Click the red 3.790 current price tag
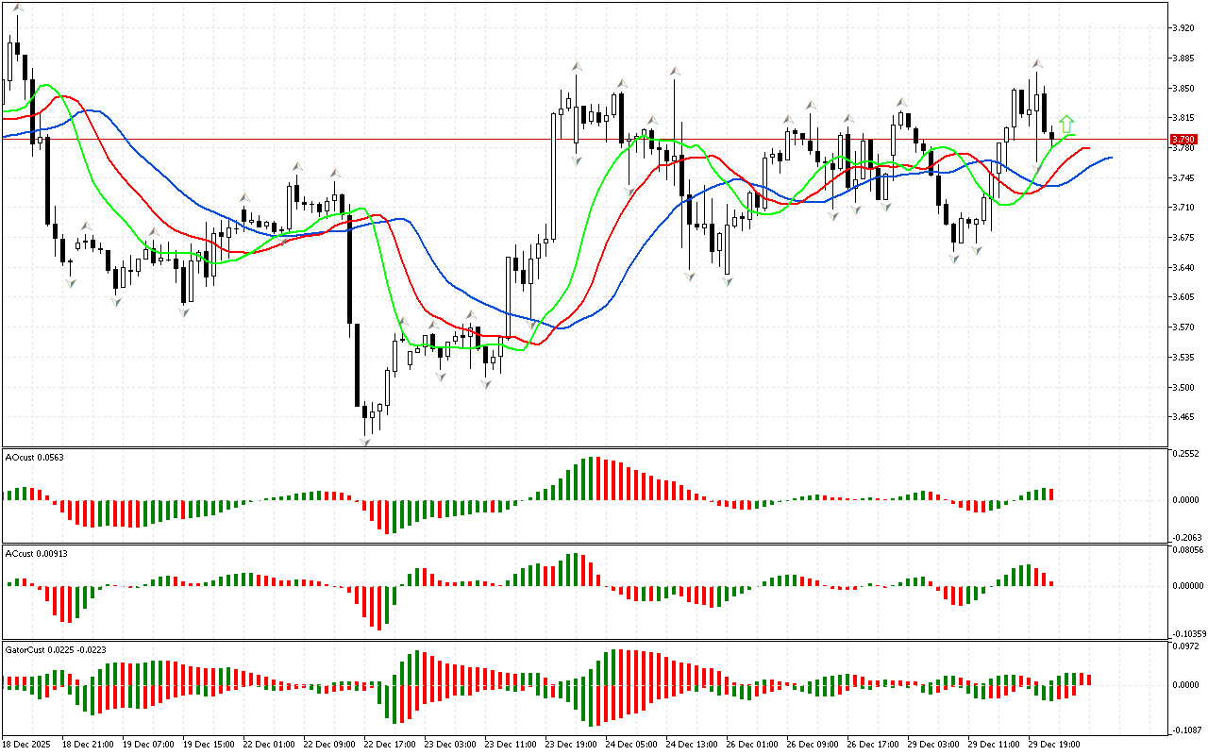The width and height of the screenshot is (1208, 755). pyautogui.click(x=1183, y=140)
